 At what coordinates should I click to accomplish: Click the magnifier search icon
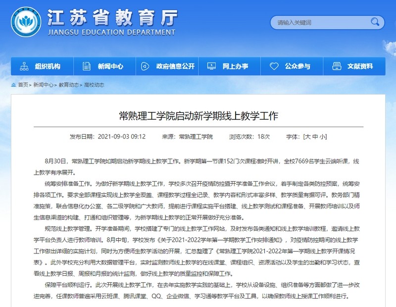click(375, 22)
